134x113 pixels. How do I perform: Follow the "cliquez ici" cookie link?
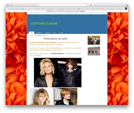[x=82, y=11]
